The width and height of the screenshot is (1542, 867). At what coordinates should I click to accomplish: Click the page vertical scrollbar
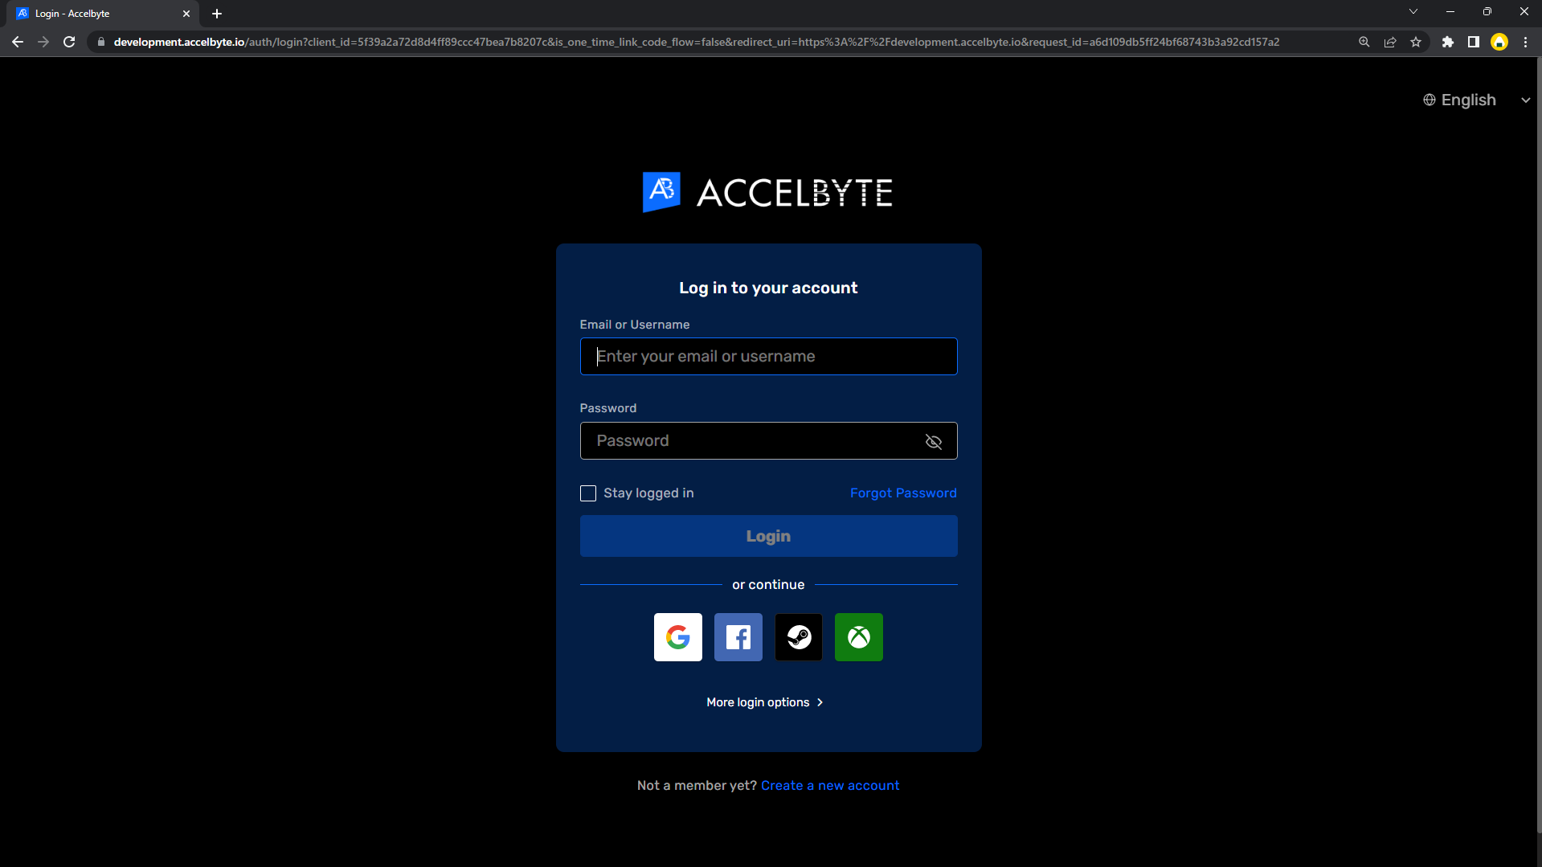coord(1538,445)
